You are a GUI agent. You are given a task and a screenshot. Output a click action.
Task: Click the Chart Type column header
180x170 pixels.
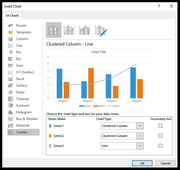pos(104,119)
